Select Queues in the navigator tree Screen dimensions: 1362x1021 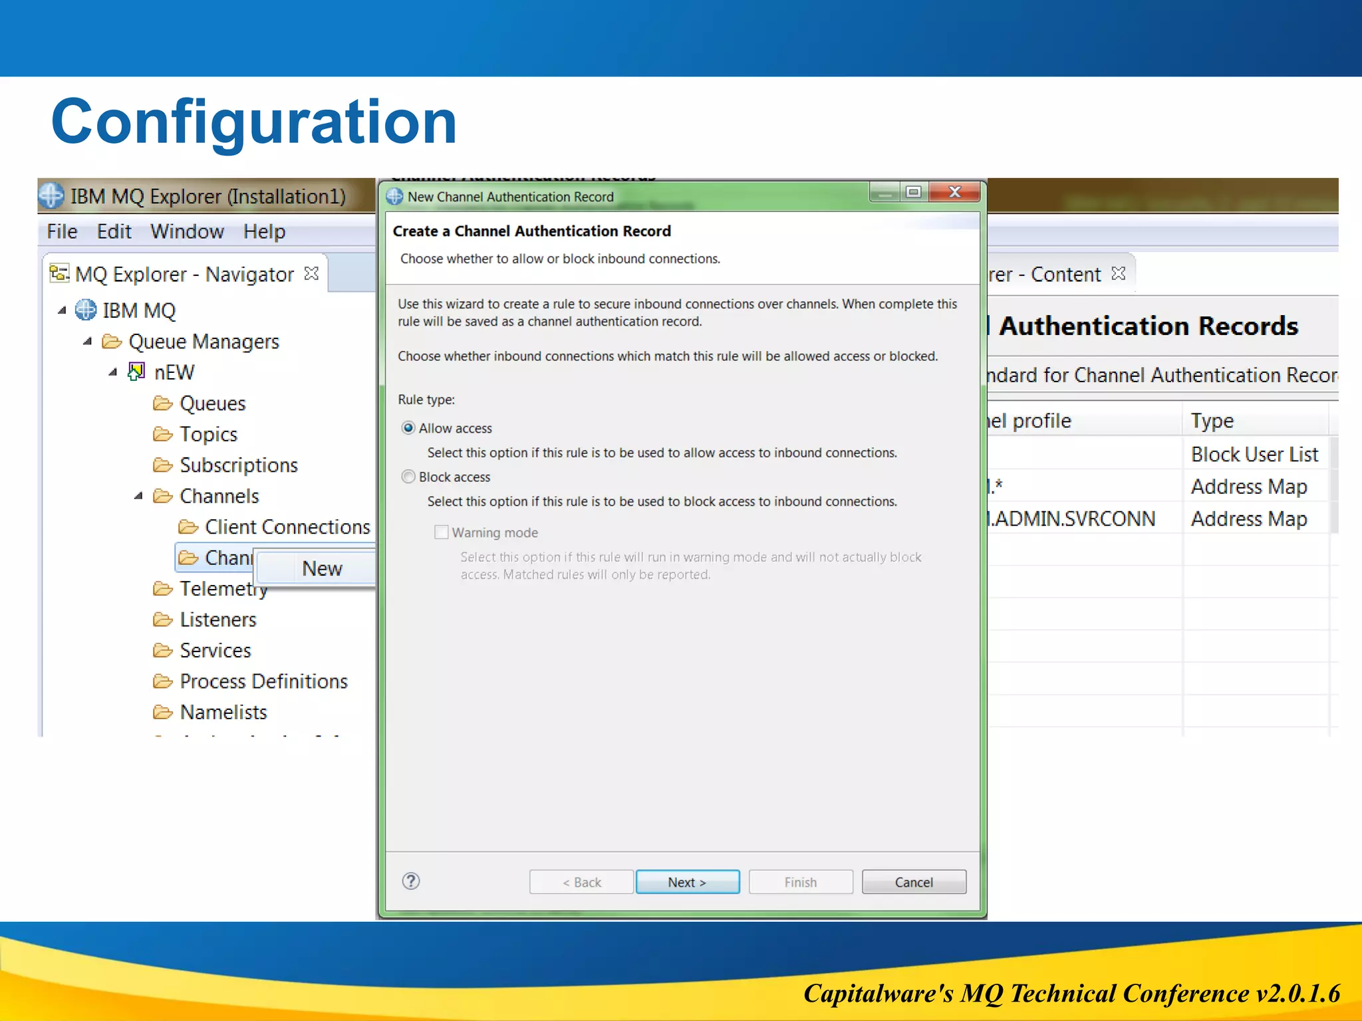213,403
